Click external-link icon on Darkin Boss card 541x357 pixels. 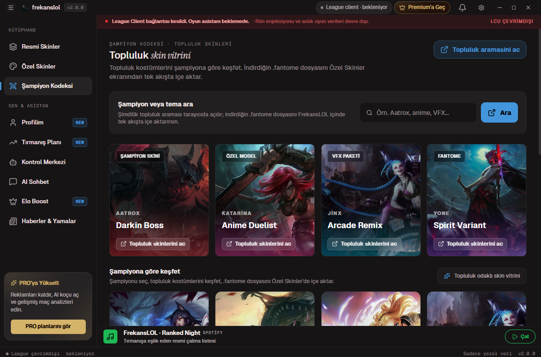click(x=124, y=244)
